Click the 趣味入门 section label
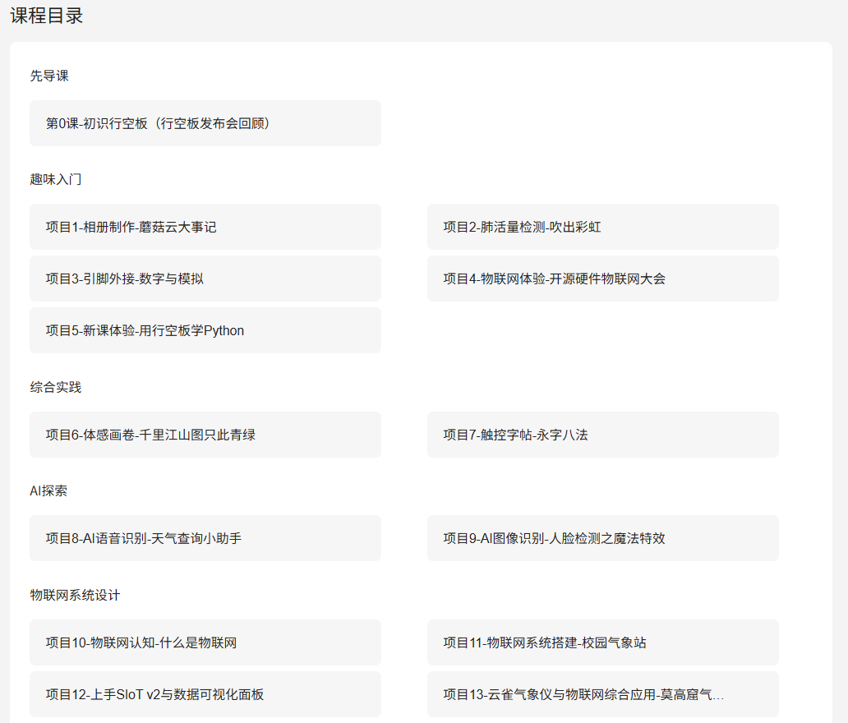 point(56,179)
